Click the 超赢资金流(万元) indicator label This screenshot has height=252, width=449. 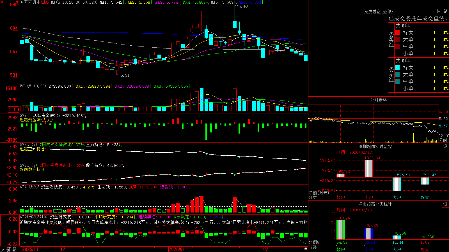point(36,120)
